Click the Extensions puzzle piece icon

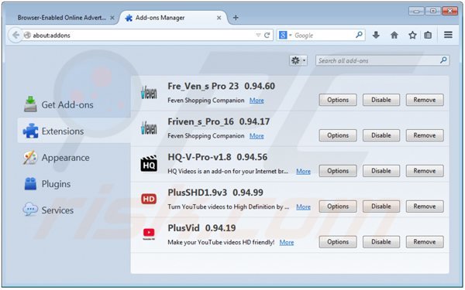click(x=30, y=131)
